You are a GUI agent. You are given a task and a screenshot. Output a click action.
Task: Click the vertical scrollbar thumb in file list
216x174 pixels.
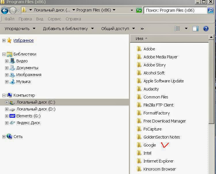pyautogui.click(x=211, y=82)
